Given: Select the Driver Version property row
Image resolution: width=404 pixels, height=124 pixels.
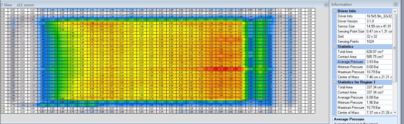Looking at the screenshot, I should (348, 21).
